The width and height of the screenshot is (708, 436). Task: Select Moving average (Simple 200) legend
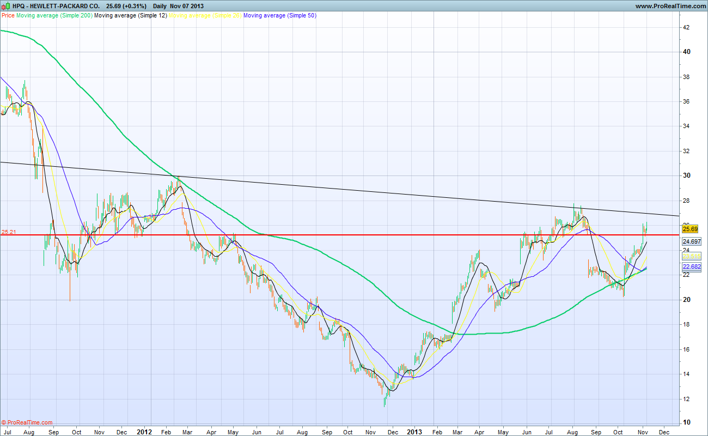pos(54,15)
